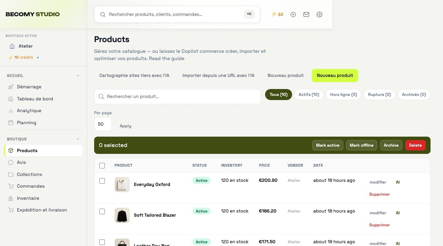This screenshot has width=443, height=246.
Task: Click the Active status badge for Everyday Oxford
Action: [x=201, y=180]
